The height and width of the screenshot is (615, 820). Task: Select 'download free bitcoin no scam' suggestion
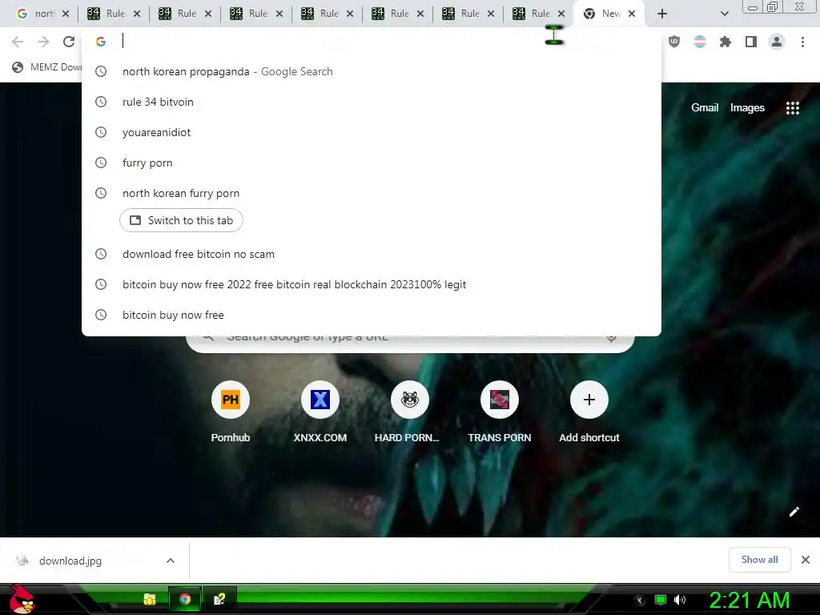372,254
